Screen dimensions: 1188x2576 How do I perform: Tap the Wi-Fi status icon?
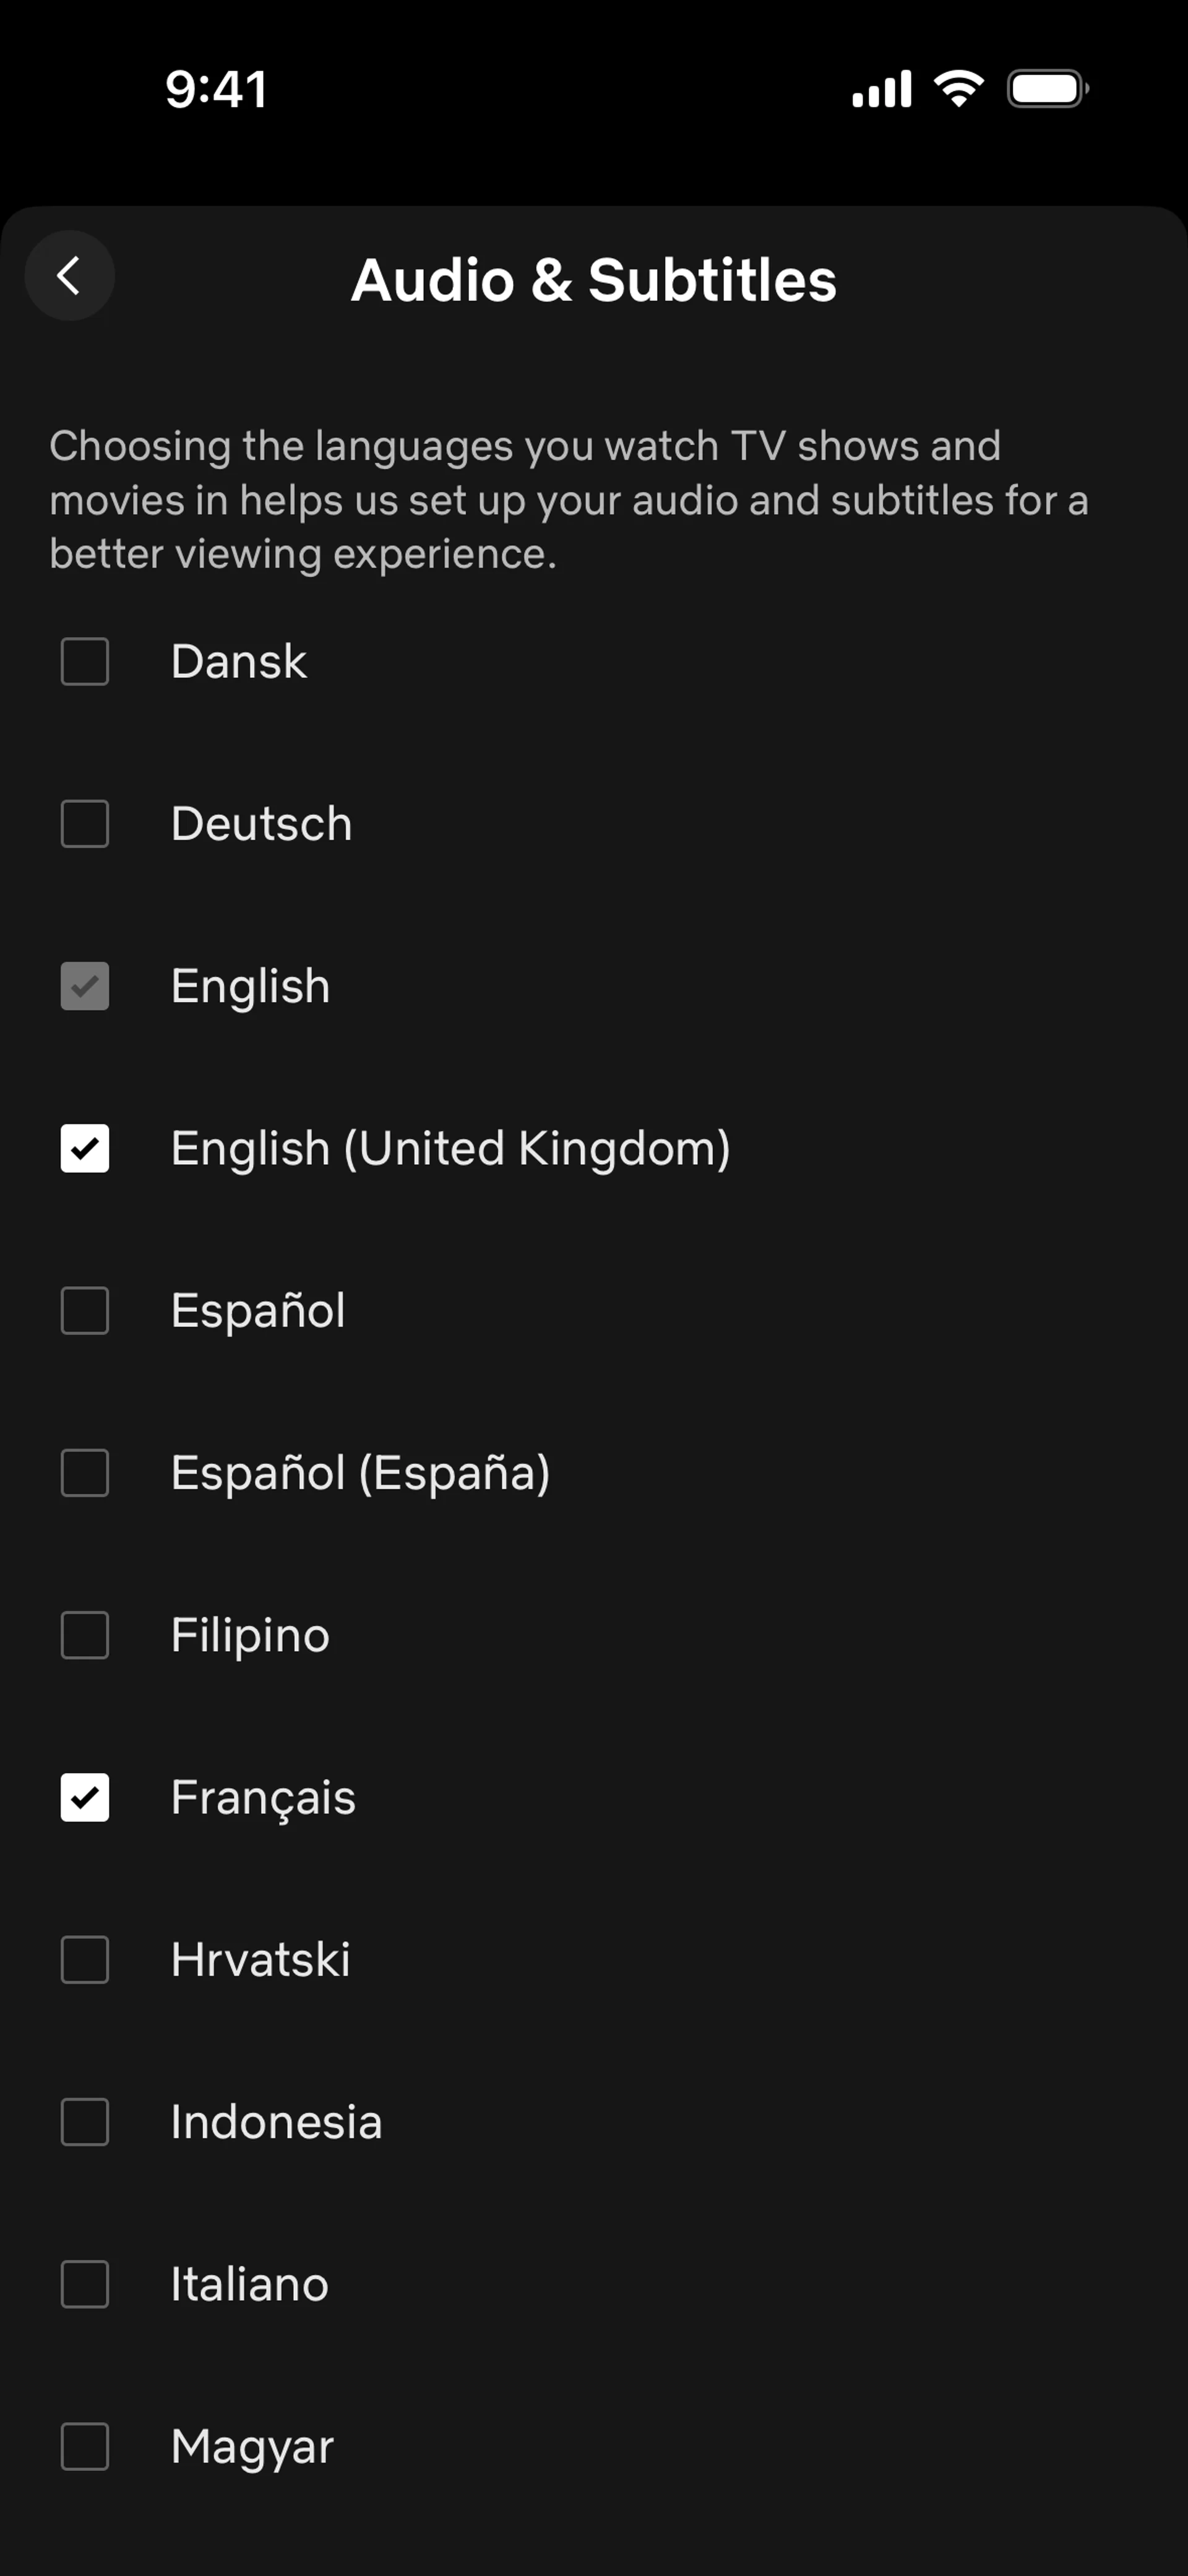click(x=959, y=89)
